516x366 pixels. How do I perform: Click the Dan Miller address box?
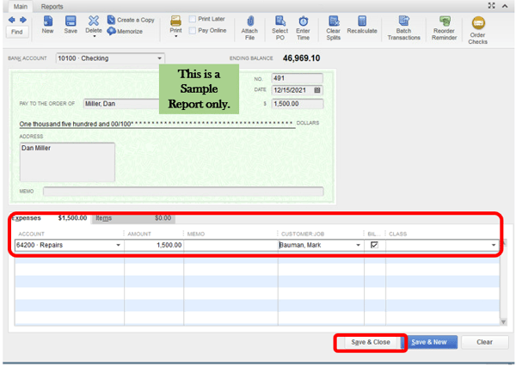67,162
